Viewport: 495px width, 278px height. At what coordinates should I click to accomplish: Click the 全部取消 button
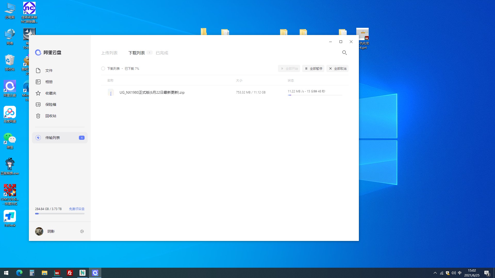337,68
